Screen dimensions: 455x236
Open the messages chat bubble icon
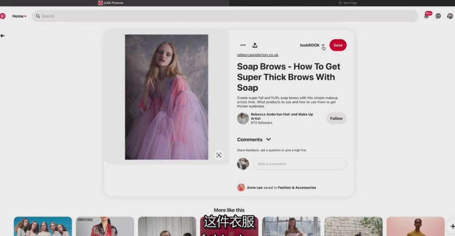pos(438,16)
